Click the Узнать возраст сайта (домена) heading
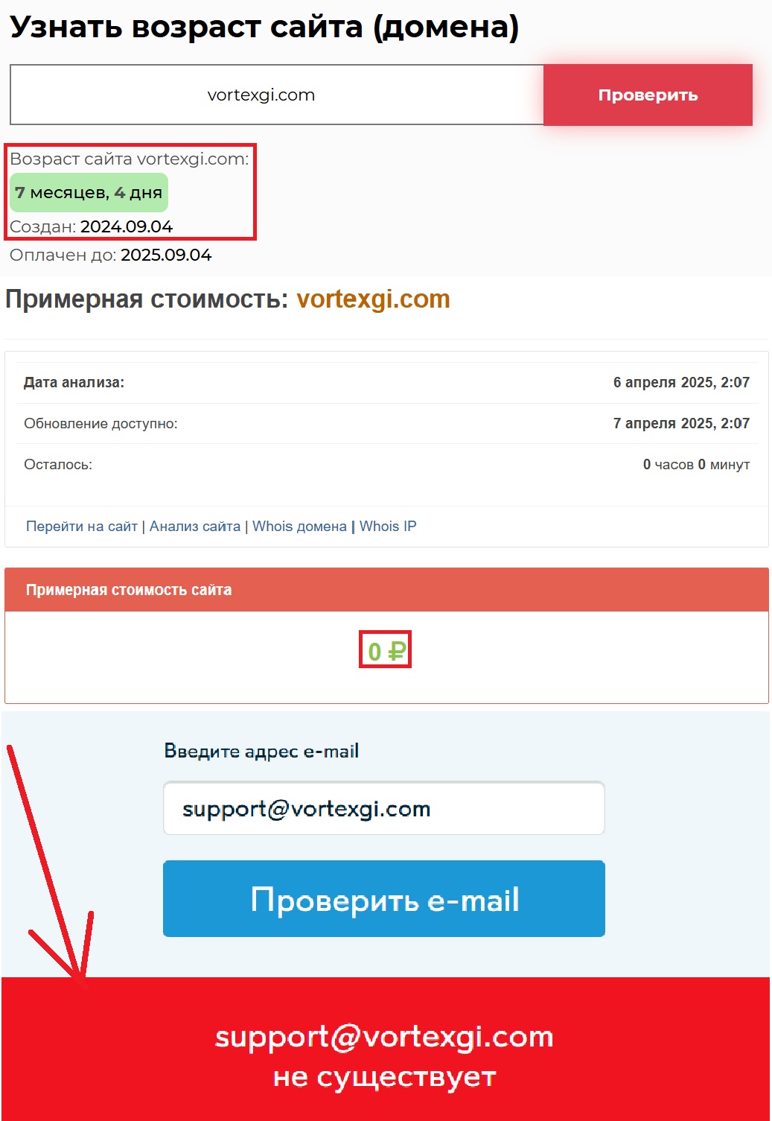 [264, 28]
